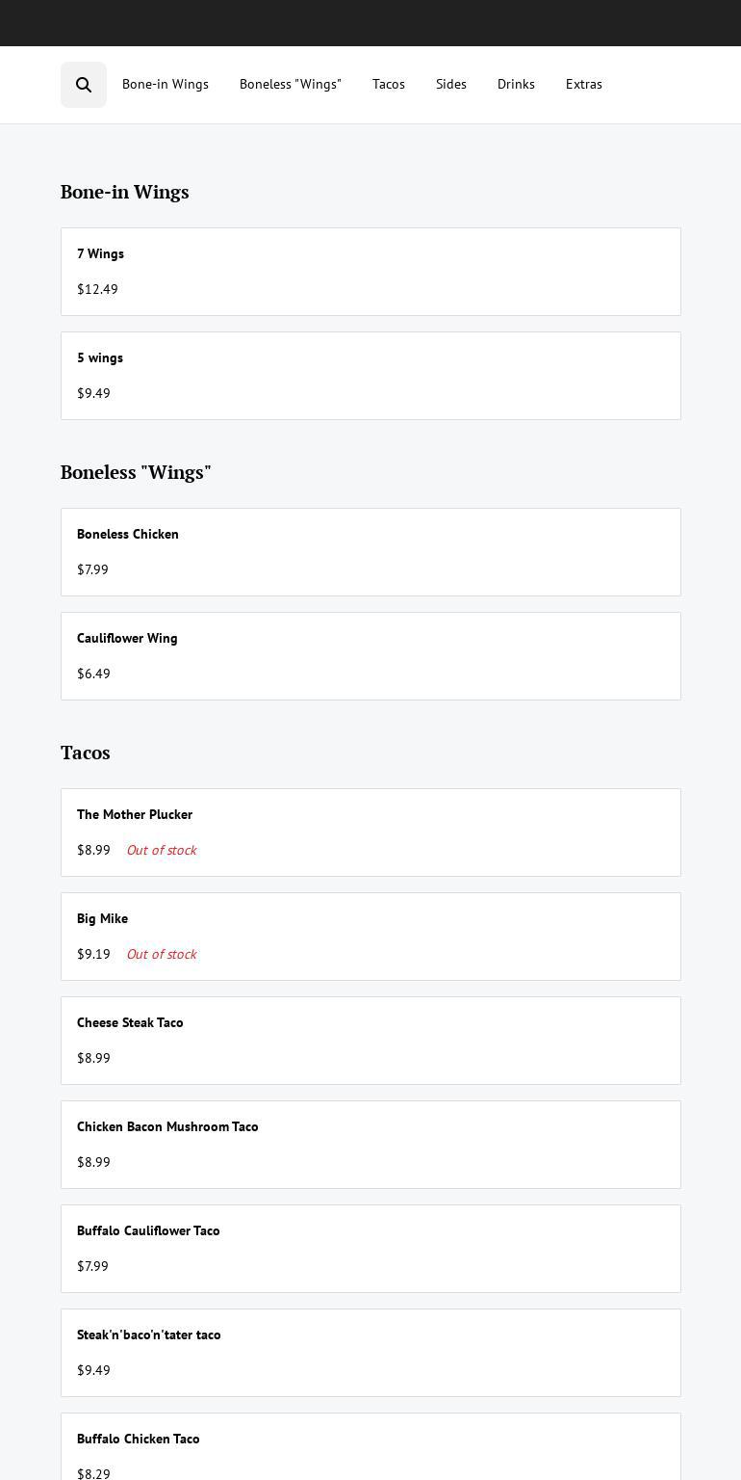Choose the Buffalo Cauliflower Taco
Image resolution: width=741 pixels, height=1480 pixels.
tap(370, 1249)
